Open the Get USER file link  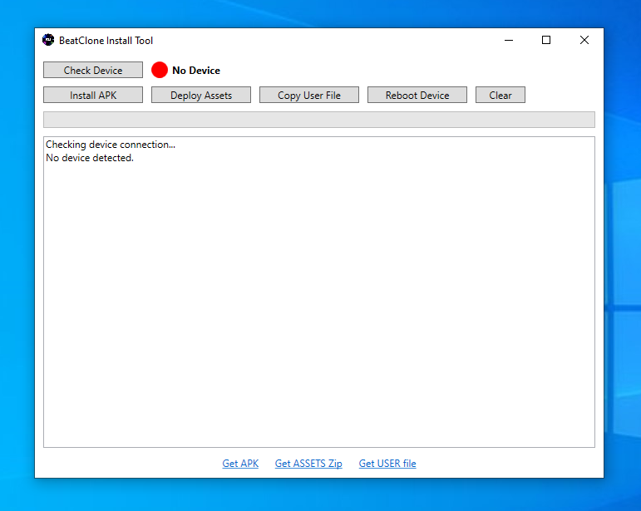[387, 463]
